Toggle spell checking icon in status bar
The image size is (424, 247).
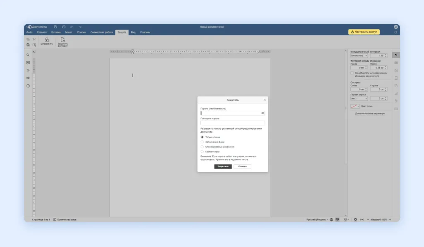[337, 219]
